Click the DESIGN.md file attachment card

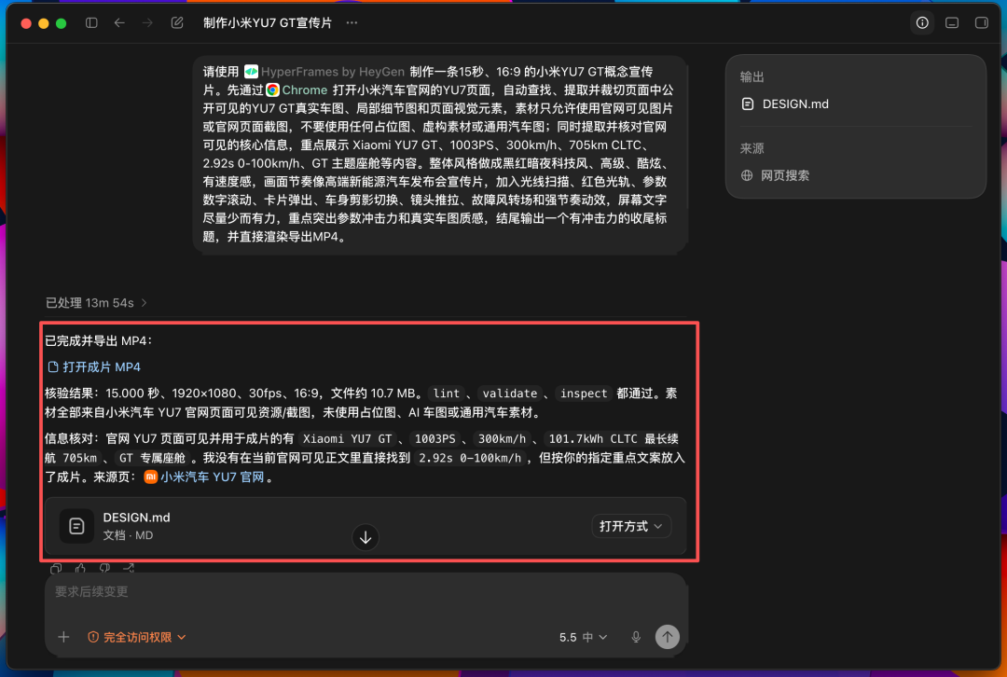click(x=366, y=526)
